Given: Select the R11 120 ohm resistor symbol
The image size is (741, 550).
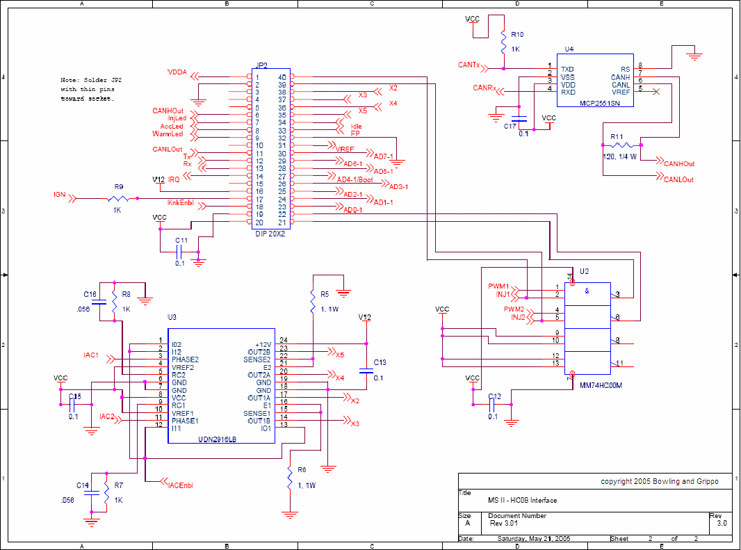Looking at the screenshot, I should (620, 145).
